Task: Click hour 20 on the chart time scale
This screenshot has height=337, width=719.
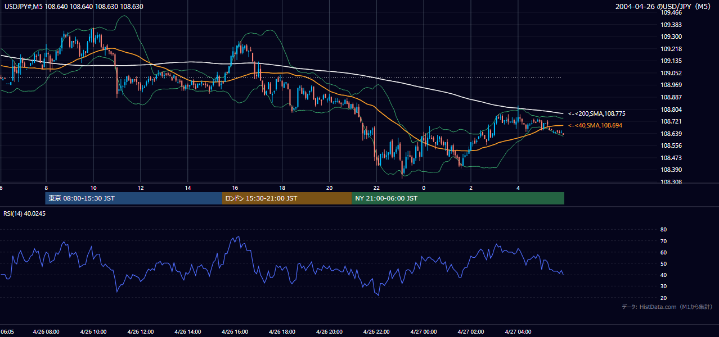Action: [x=330, y=188]
